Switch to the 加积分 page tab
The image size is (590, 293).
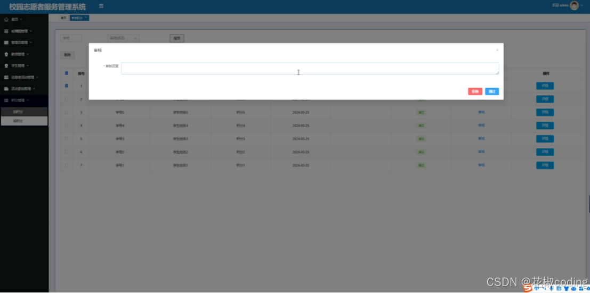[79, 18]
